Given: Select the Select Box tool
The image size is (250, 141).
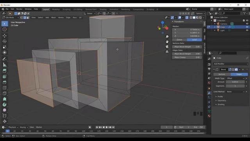Looking at the screenshot, I should (5, 23).
